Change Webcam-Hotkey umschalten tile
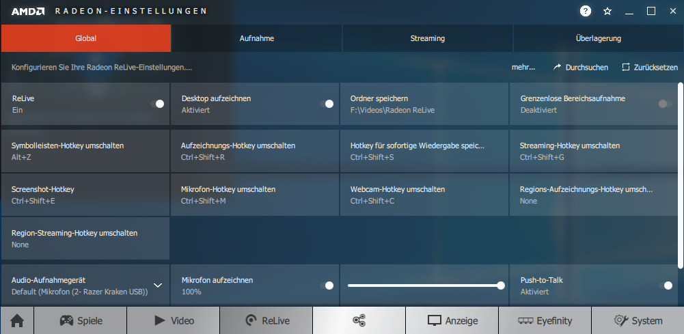The image size is (684, 334). click(424, 195)
